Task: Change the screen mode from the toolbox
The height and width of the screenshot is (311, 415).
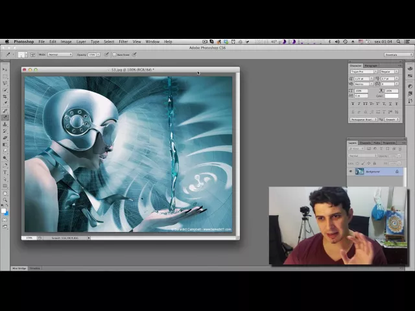Action: pos(5,227)
